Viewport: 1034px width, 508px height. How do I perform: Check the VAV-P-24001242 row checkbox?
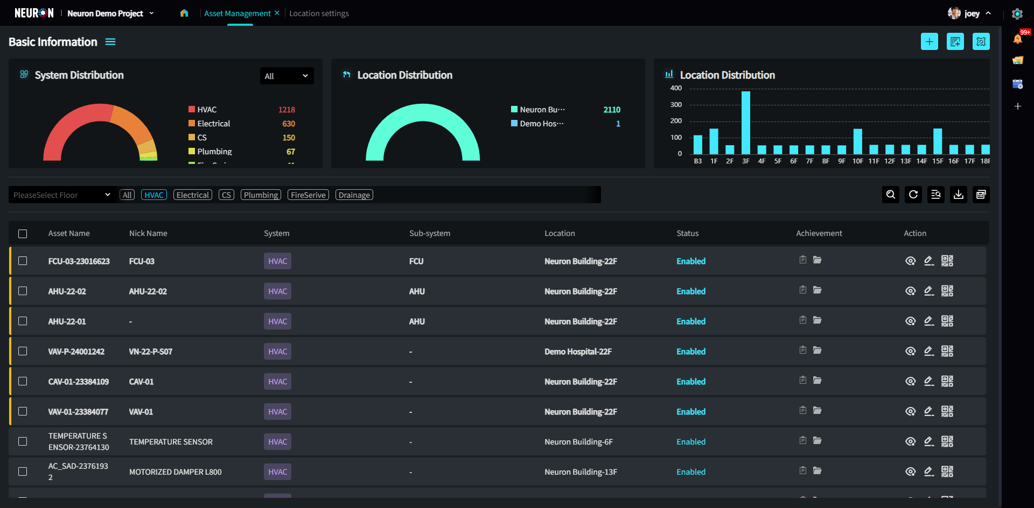point(23,351)
